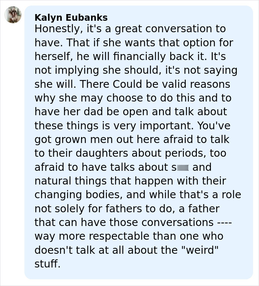This screenshot has width=259, height=286.
Task: Click Kalyn Eubanks' profile picture avatar
Action: [13, 15]
